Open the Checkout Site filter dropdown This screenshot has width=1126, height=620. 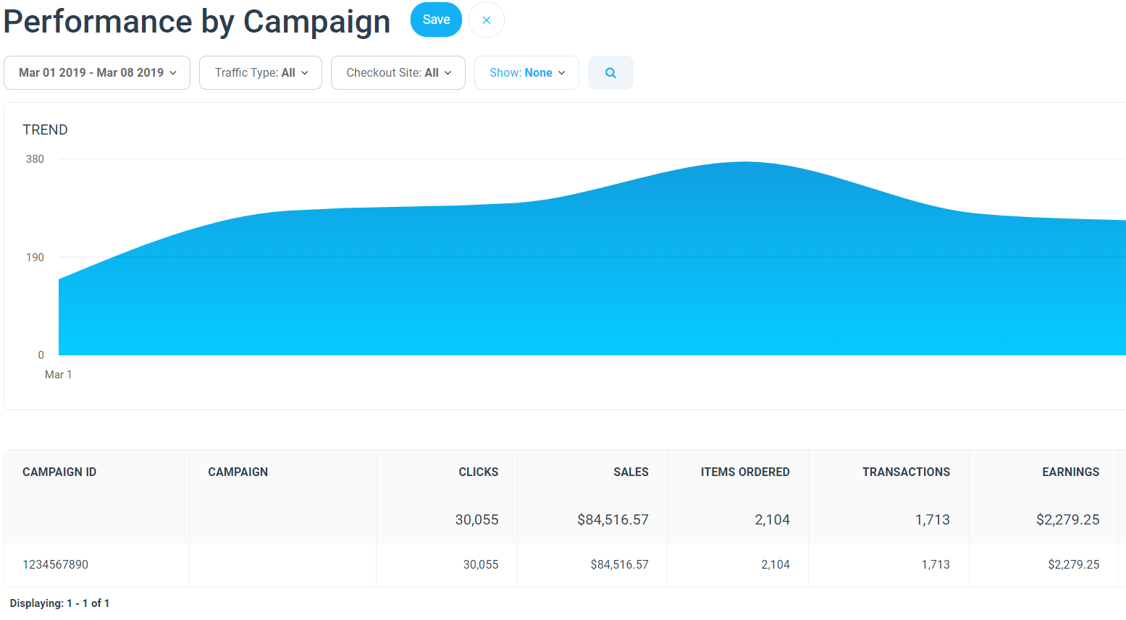[398, 73]
